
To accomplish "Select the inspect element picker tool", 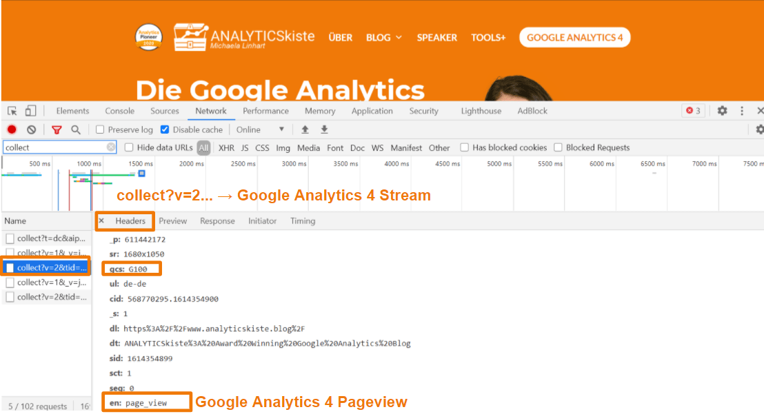I will click(11, 111).
